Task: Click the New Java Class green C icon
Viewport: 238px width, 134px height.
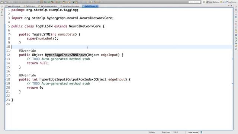Action: (x=59, y=2)
